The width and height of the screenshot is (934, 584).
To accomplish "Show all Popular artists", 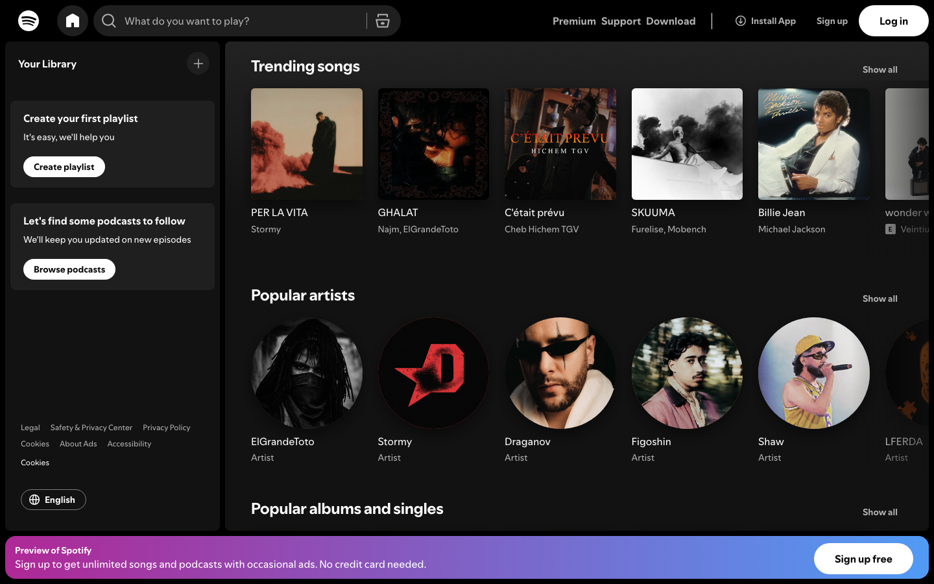I will pos(880,298).
